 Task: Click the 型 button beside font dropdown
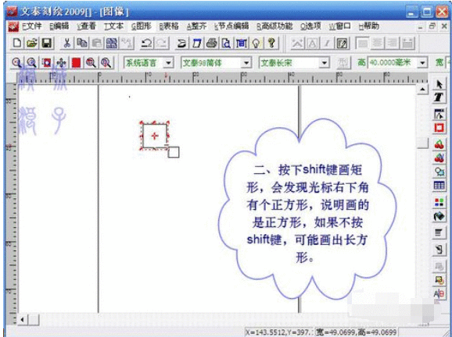(x=343, y=62)
